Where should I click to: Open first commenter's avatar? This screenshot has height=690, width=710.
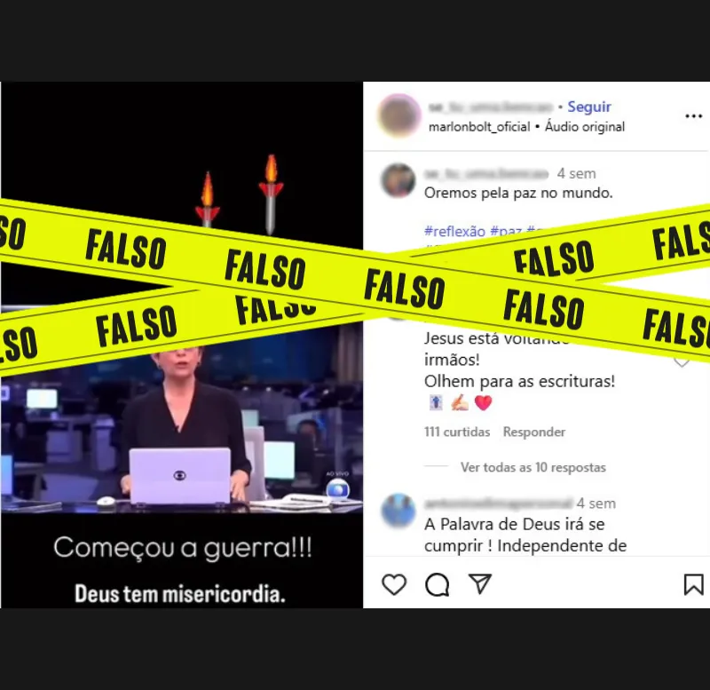click(x=398, y=180)
